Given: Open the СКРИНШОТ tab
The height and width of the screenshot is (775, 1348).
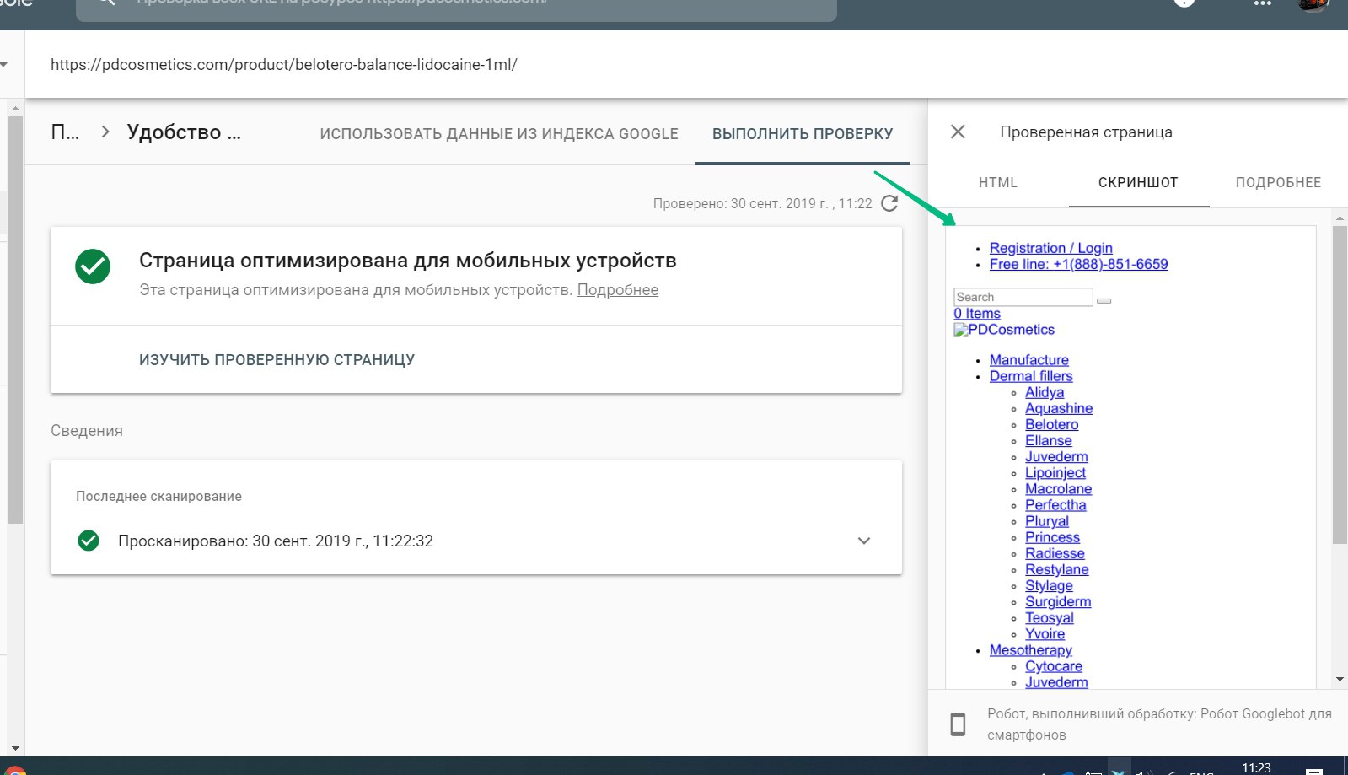Looking at the screenshot, I should 1138,182.
